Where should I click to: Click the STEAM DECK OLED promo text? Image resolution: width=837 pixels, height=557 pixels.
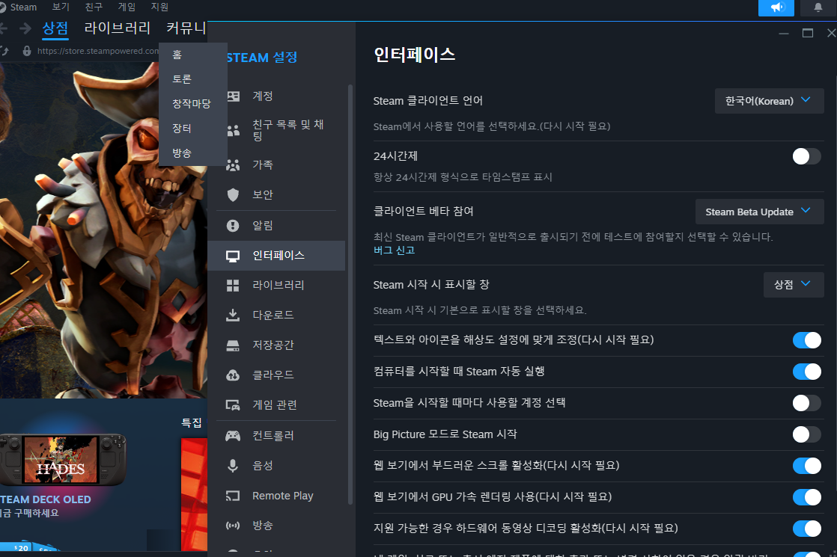(46, 500)
